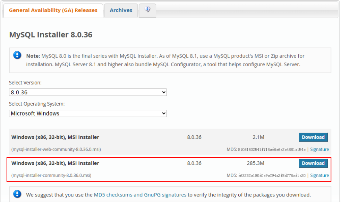Image resolution: width=341 pixels, height=202 pixels.
Task: Open Signature link for 285.3M installer
Action: coord(319,175)
